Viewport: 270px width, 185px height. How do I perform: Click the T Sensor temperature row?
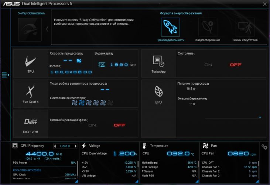pos(169,171)
